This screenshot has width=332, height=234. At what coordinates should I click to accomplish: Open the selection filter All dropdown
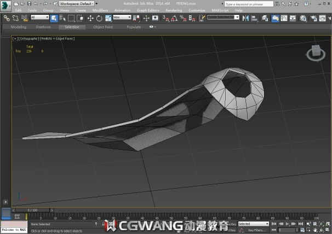coord(40,17)
